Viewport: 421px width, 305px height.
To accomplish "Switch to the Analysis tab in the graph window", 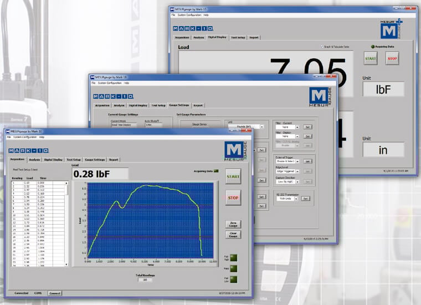I will click(x=35, y=159).
